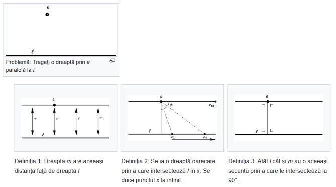Screen dimensions: 336x187
Task: Click the Definiția 1 caption text
Action: [59, 166]
